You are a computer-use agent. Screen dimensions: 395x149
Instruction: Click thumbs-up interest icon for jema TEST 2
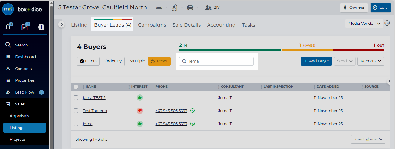point(140,97)
